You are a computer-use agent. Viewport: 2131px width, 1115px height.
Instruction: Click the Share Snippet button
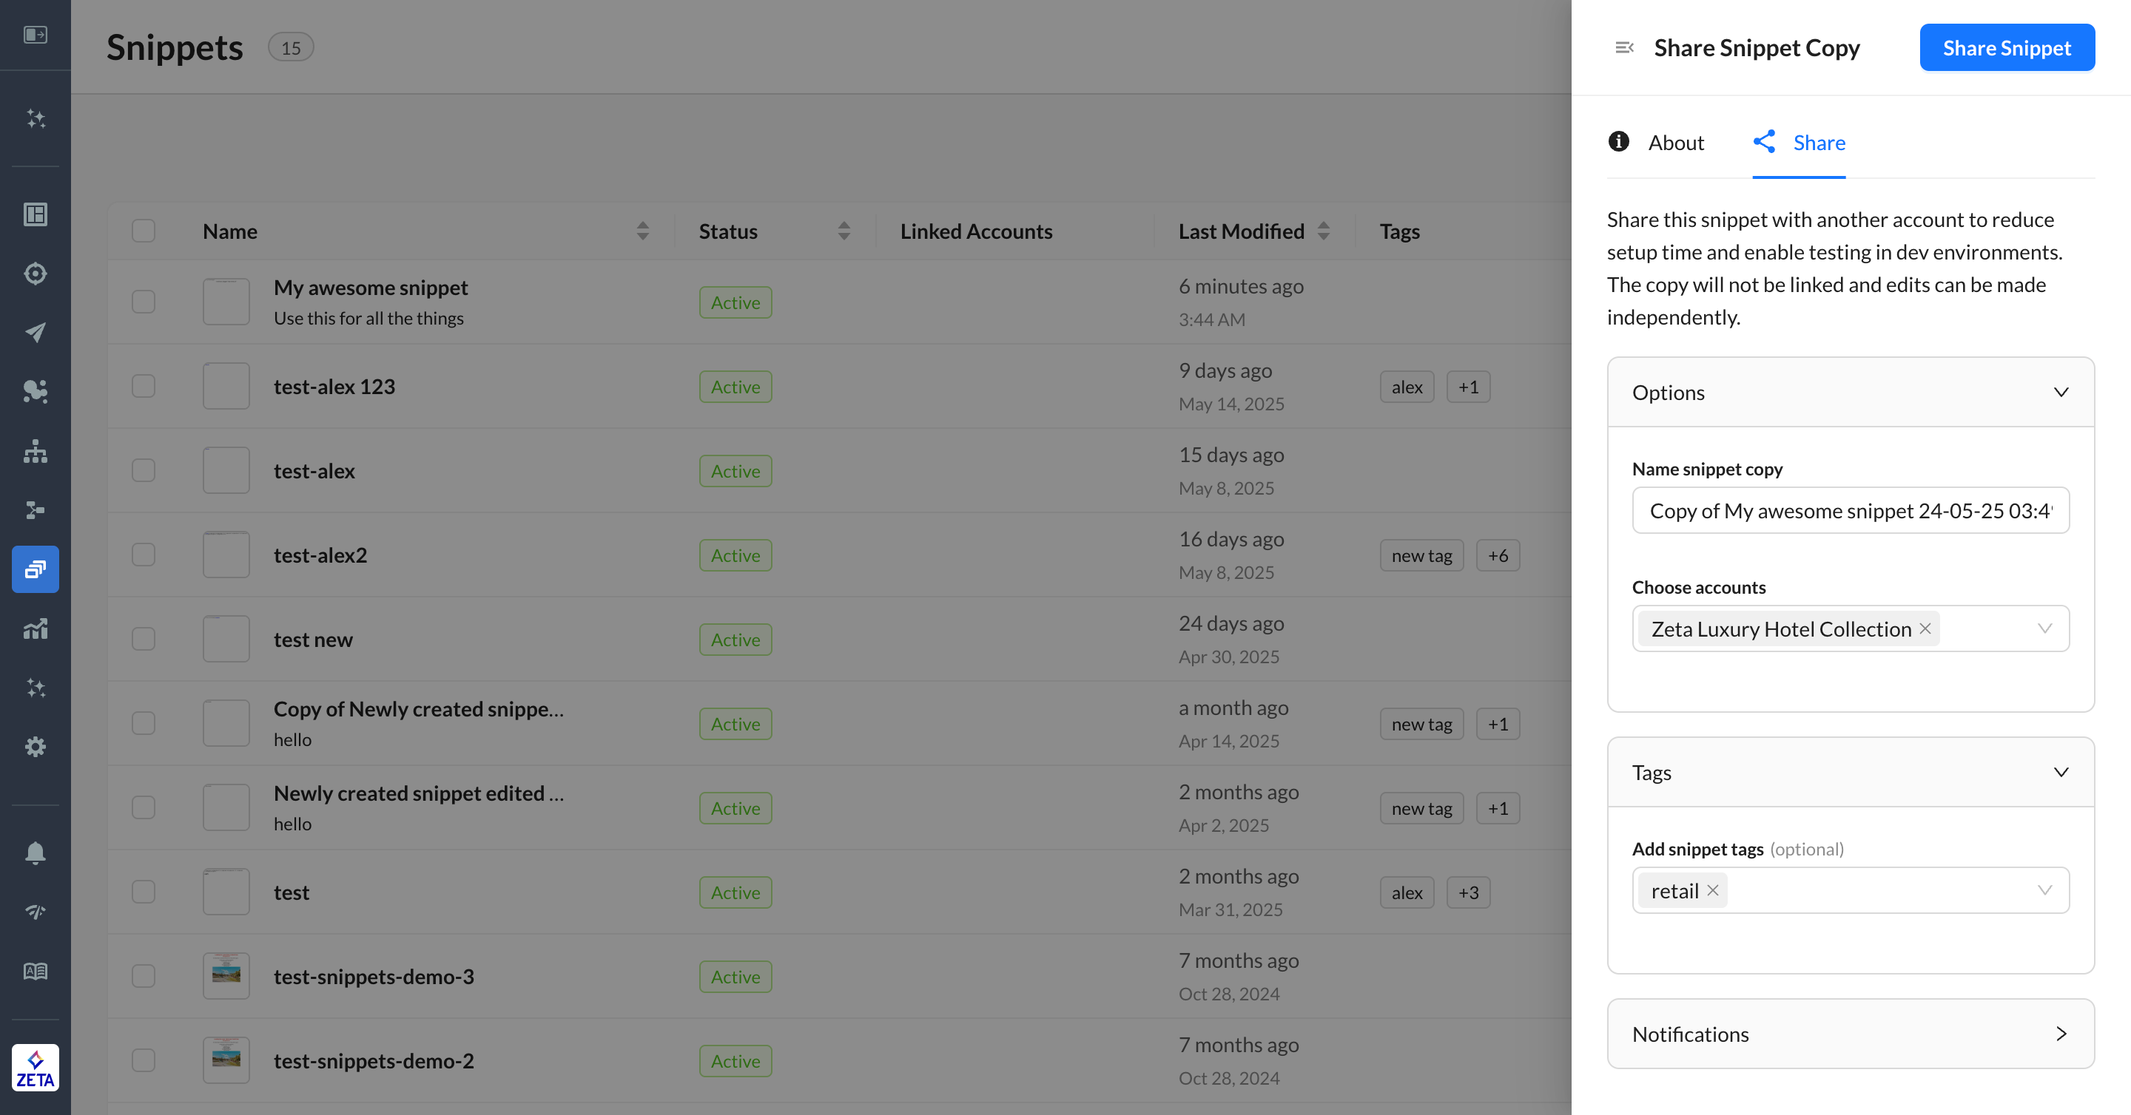(x=2006, y=48)
